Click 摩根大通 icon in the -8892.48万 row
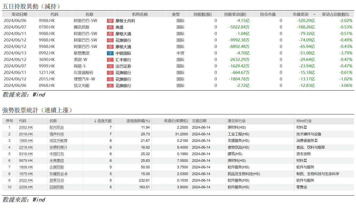This screenshot has height=208, width=356. 110,47
